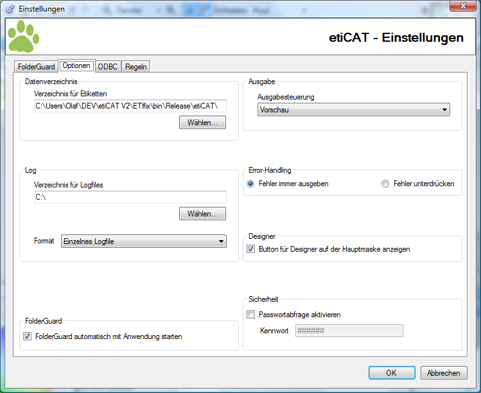
Task: Close the Einstellungen dialog window
Action: [463, 6]
